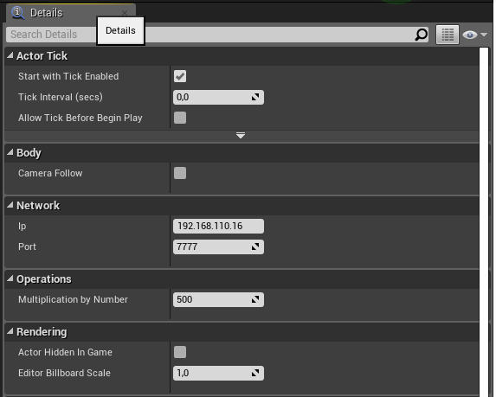Collapse the Network section
The image size is (496, 397).
coord(10,205)
